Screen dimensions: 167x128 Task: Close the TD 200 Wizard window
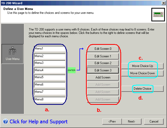[164, 3]
